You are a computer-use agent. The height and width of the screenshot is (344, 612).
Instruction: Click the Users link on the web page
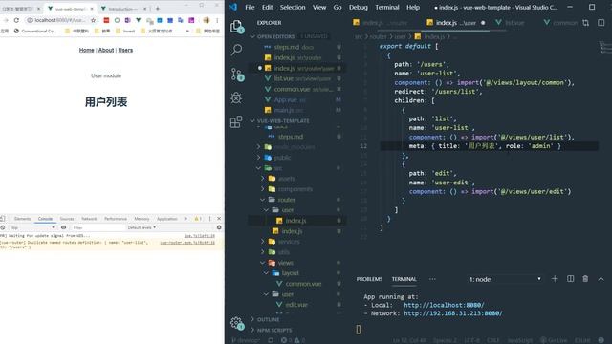click(125, 50)
